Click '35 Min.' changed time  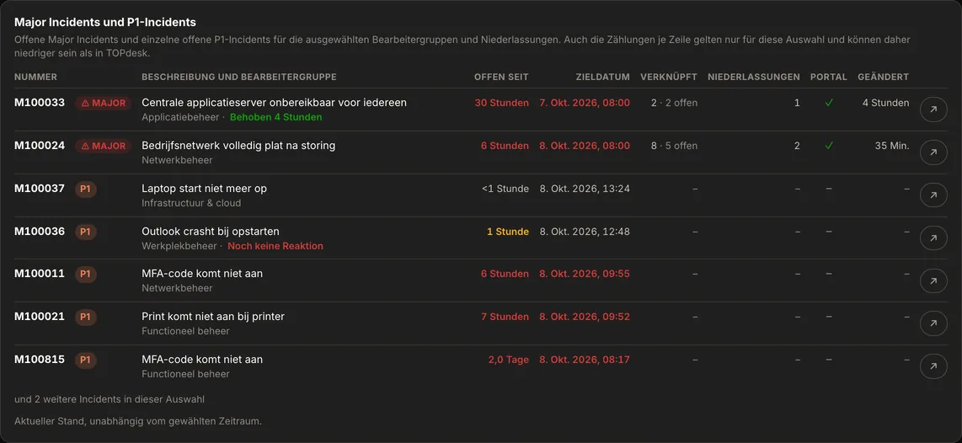click(892, 146)
